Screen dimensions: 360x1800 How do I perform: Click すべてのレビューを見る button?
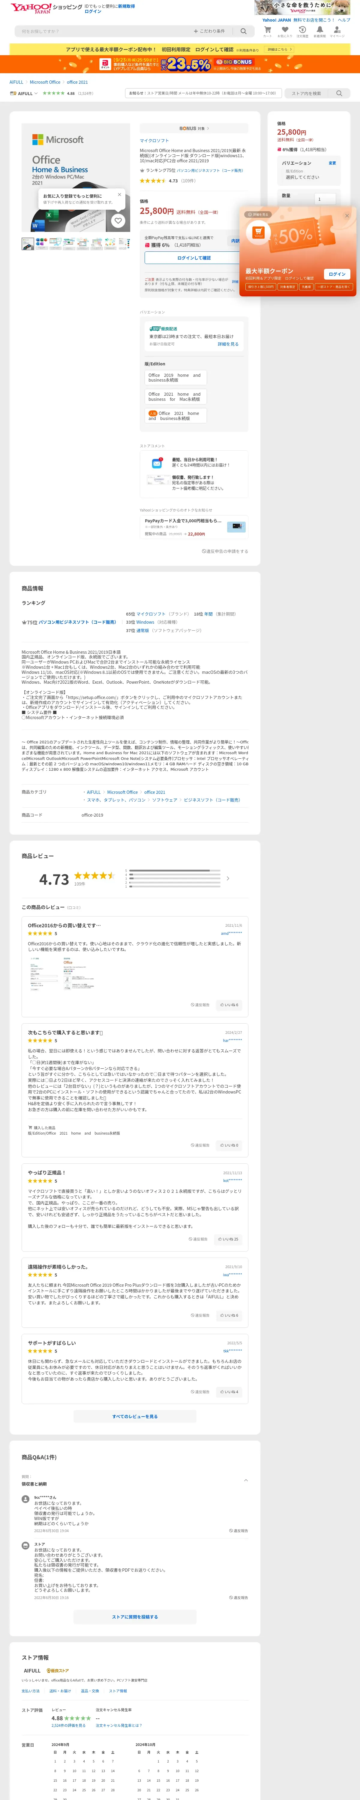(x=135, y=1416)
